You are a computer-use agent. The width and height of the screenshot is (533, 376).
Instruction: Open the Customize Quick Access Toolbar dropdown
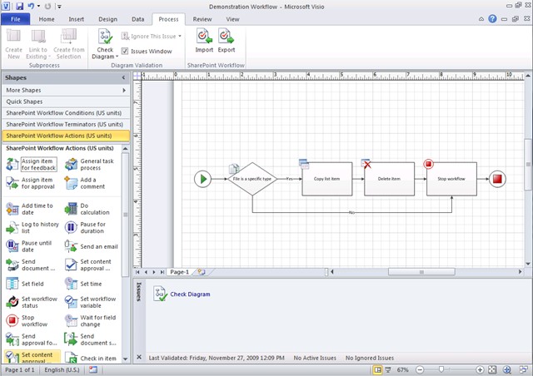tap(59, 7)
